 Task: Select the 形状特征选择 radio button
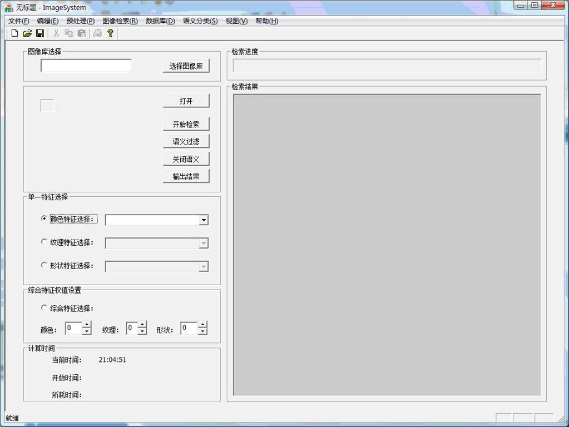44,265
